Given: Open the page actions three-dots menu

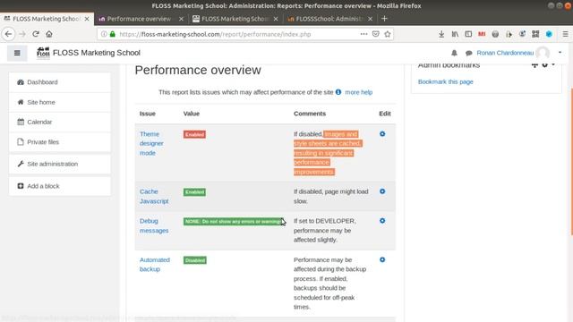Looking at the screenshot, I should click(x=363, y=34).
